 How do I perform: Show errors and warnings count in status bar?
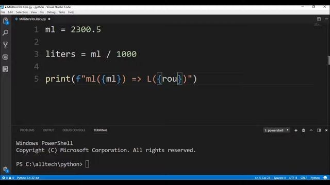click(x=8, y=178)
